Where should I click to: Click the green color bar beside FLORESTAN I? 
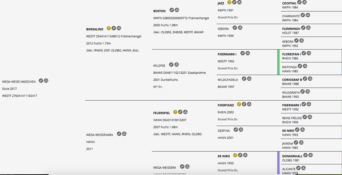(x=278, y=62)
